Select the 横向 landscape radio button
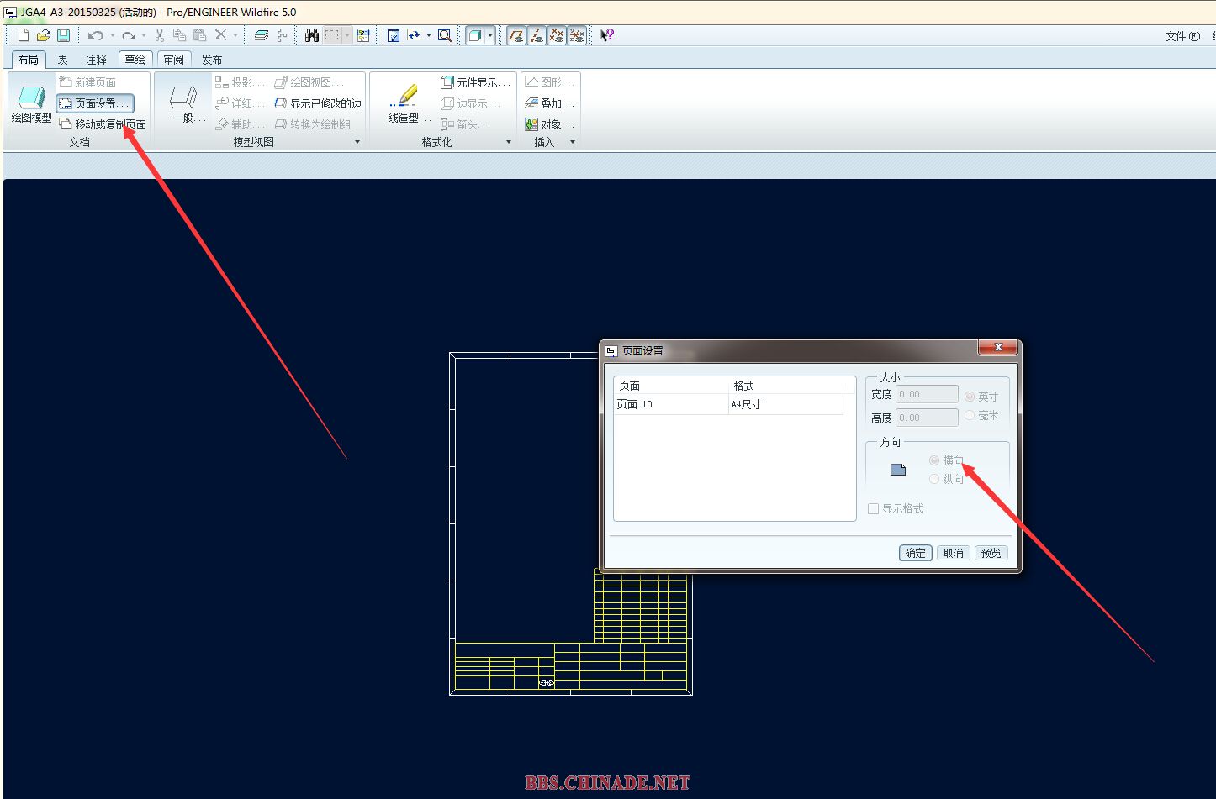The width and height of the screenshot is (1216, 799). [x=934, y=460]
